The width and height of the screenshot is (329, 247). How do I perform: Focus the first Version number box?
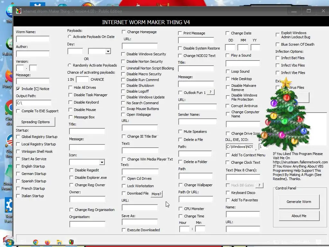(x=20, y=68)
